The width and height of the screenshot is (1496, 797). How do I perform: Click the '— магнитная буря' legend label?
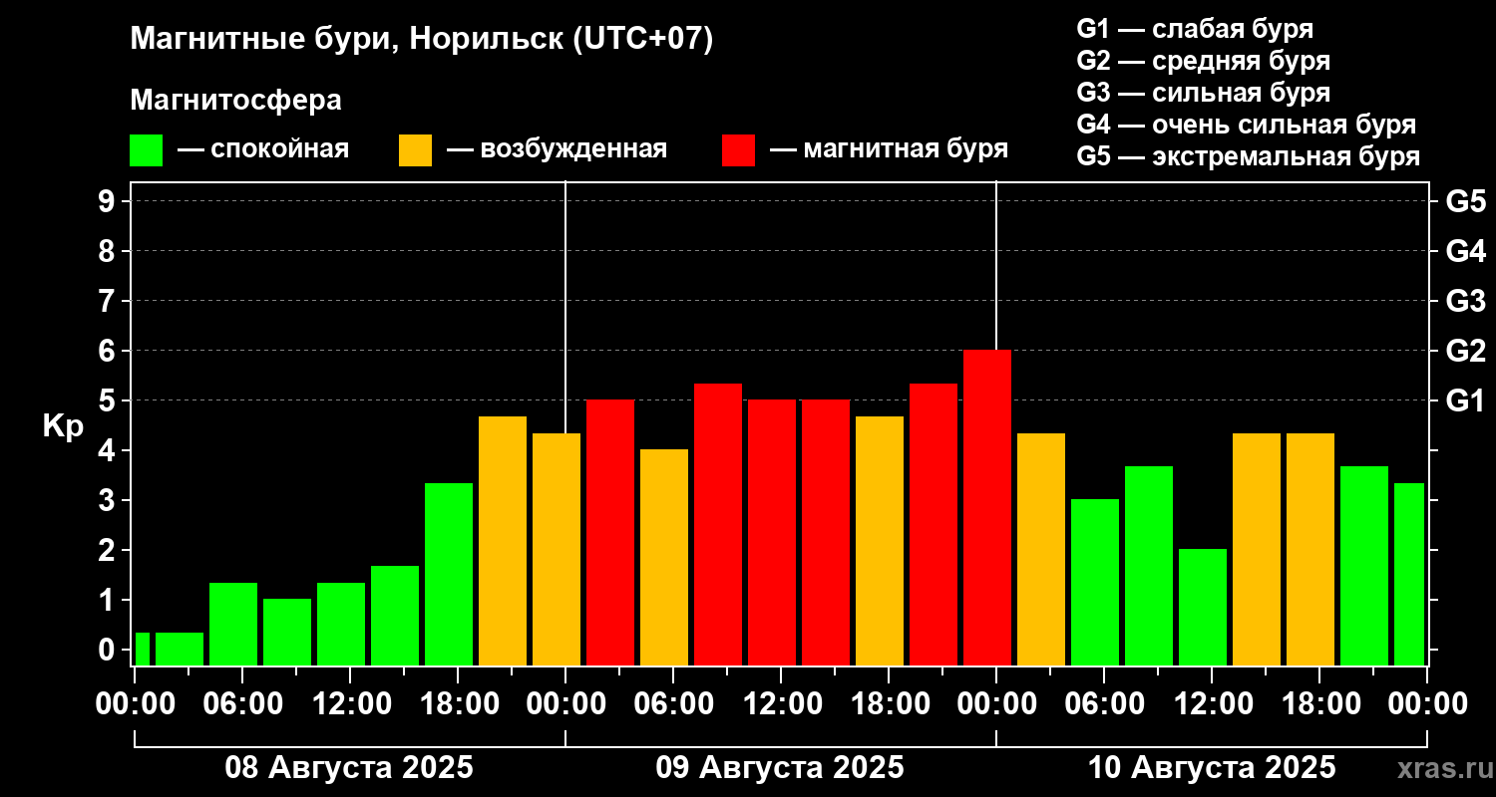pos(889,150)
